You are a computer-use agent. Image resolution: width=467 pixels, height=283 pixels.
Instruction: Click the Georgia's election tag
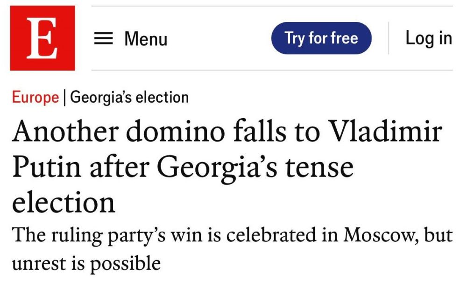click(129, 98)
